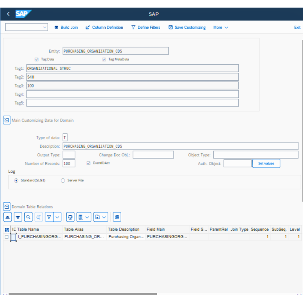303x303 pixels.
Task: Toggle the Tag MetaData checkbox
Action: 104,59
